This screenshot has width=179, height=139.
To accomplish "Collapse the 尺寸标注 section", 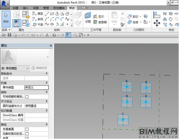I will click(47, 101).
